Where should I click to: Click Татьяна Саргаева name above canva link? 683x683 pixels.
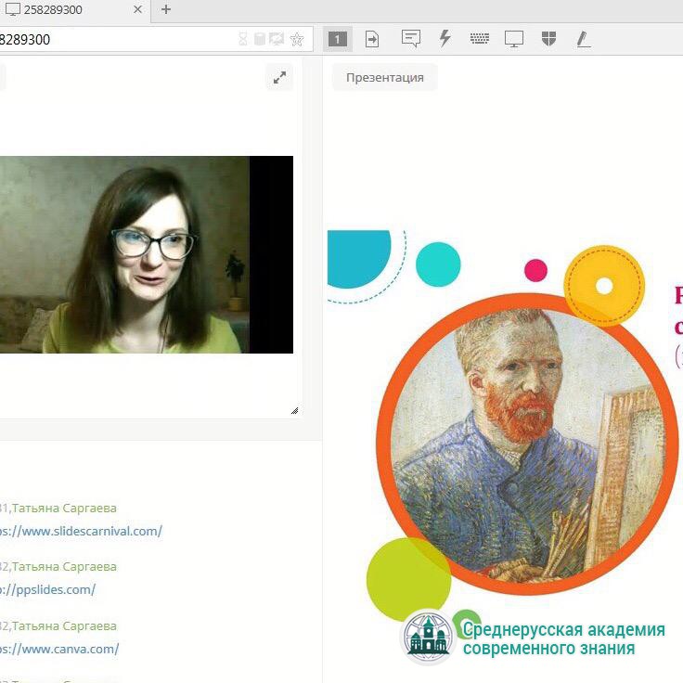click(x=64, y=626)
